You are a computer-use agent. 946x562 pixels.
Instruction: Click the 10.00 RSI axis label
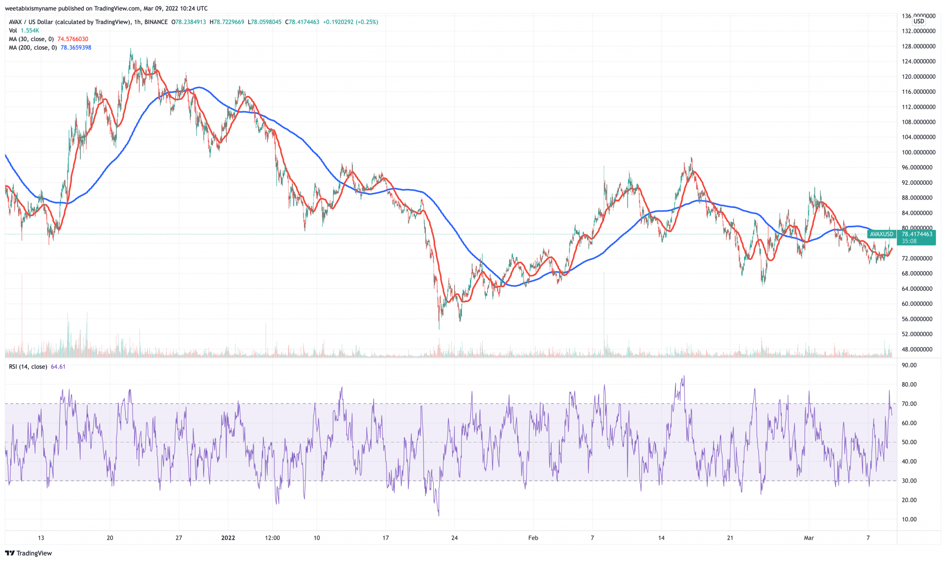pyautogui.click(x=910, y=519)
